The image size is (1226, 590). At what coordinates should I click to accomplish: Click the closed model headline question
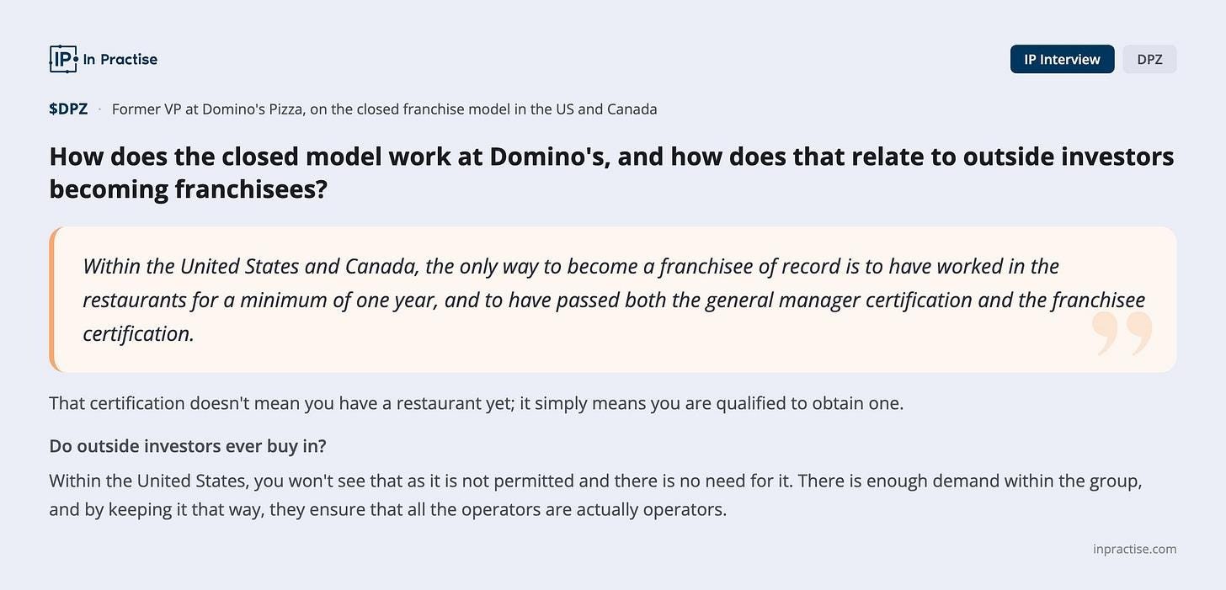[x=611, y=173]
